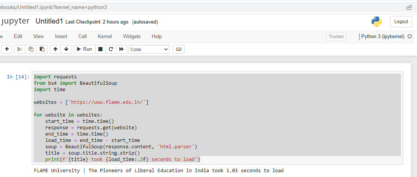Expand the Code cell type dropdown

(x=149, y=49)
